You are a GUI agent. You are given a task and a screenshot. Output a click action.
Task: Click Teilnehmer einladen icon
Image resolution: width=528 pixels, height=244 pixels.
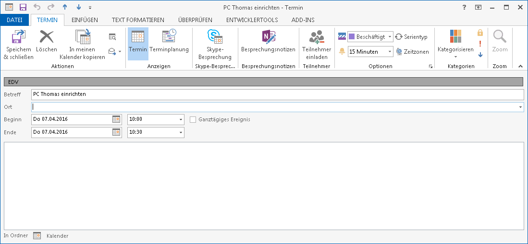tap(316, 37)
